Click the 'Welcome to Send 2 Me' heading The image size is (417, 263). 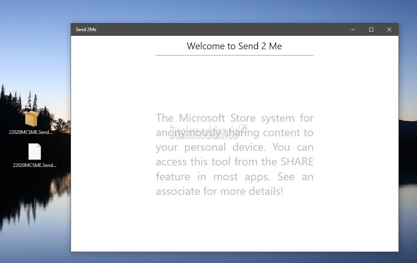pos(234,46)
